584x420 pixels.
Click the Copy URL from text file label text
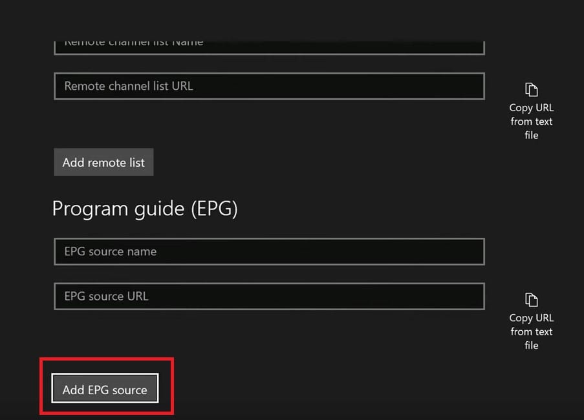point(531,121)
